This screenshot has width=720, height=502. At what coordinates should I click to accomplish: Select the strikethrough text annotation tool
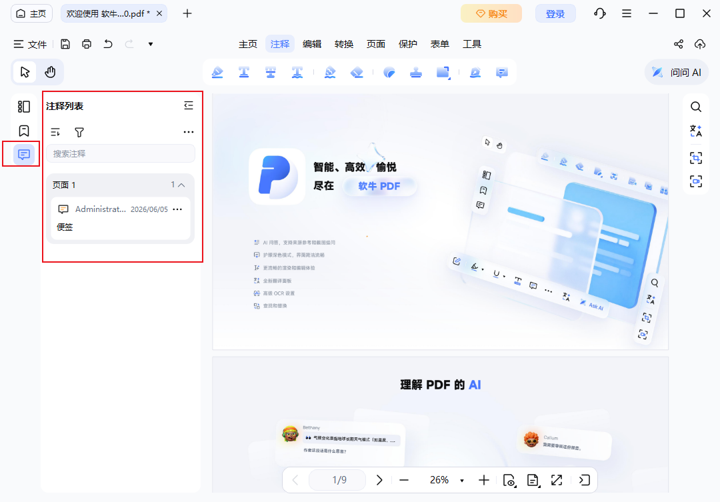coord(271,72)
